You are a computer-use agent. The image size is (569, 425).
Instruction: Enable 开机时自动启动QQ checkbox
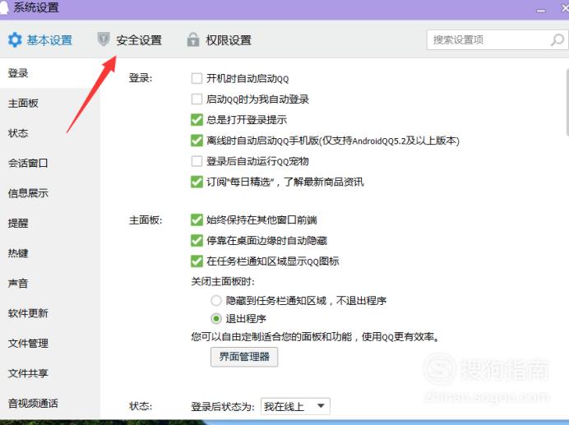[197, 78]
